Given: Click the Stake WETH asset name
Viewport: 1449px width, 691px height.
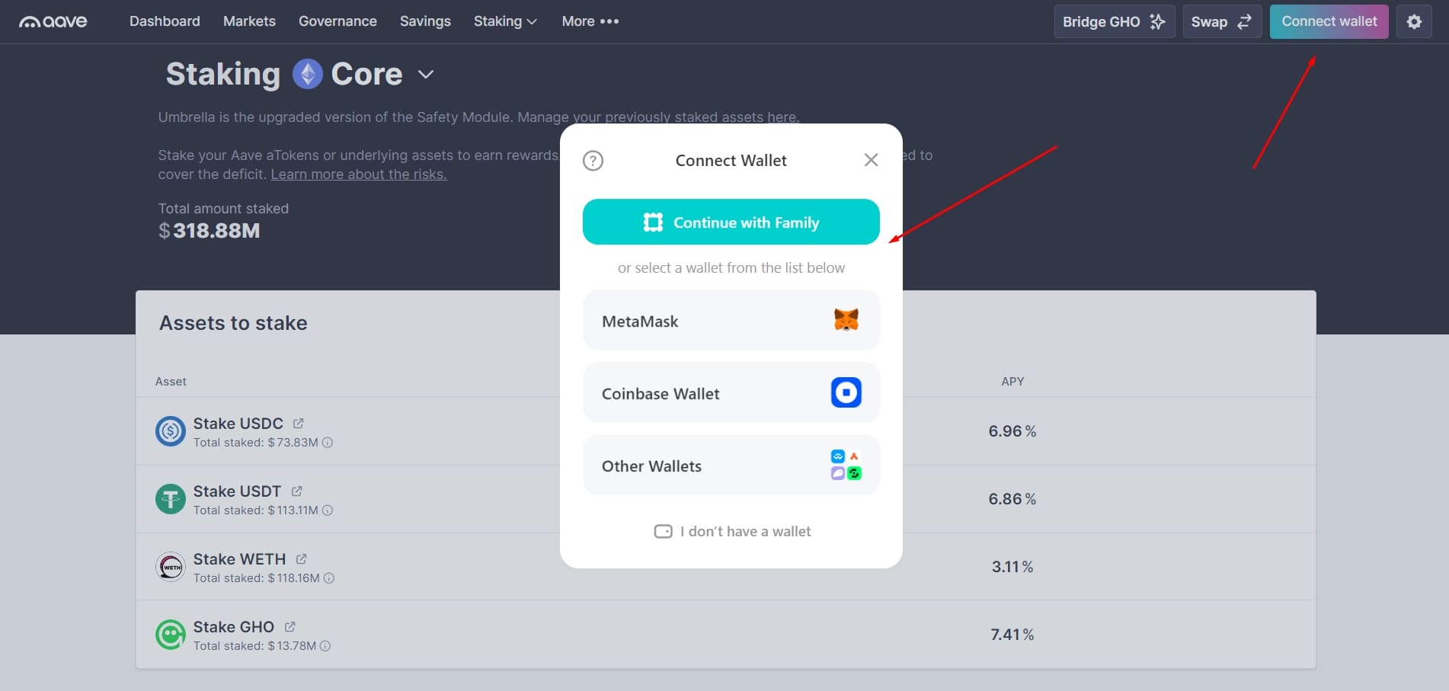Looking at the screenshot, I should coord(239,559).
